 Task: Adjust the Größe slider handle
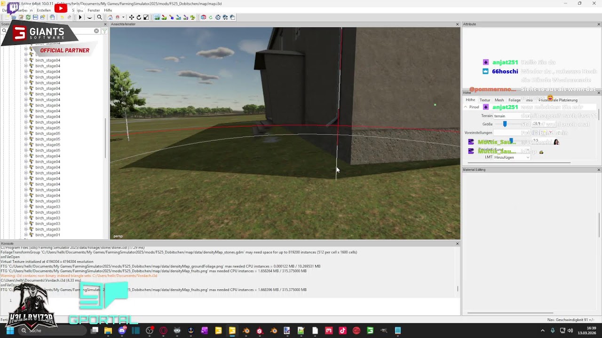[x=505, y=124]
